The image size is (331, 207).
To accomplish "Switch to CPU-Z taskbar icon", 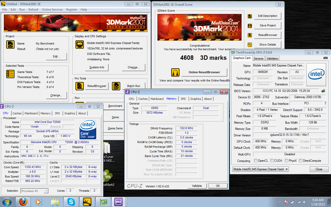I will pos(119,202).
